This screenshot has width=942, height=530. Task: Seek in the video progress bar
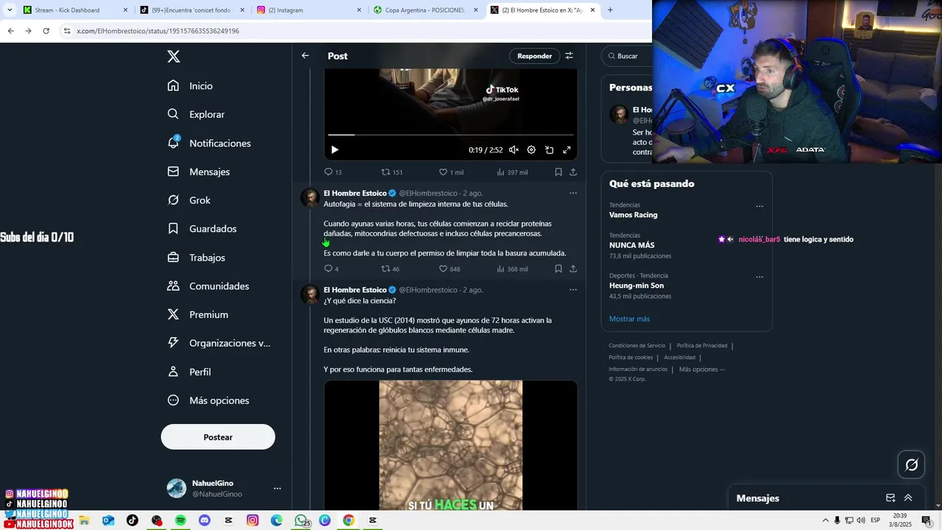(x=450, y=135)
